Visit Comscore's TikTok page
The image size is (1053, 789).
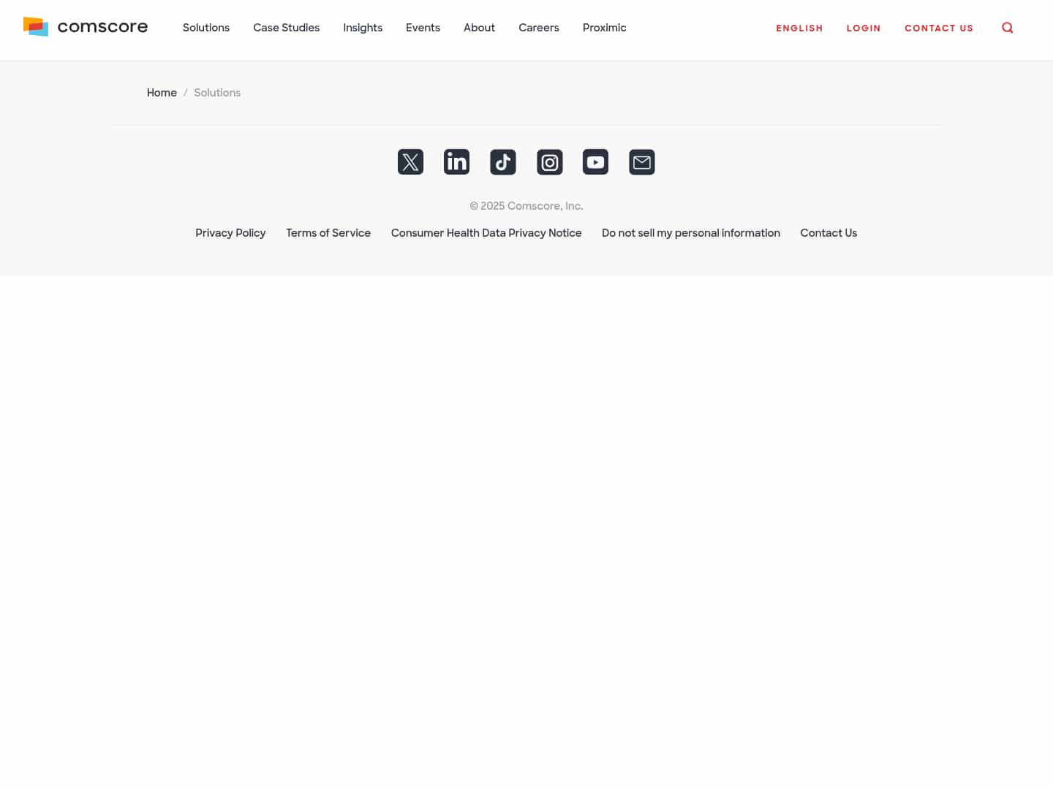tap(503, 161)
